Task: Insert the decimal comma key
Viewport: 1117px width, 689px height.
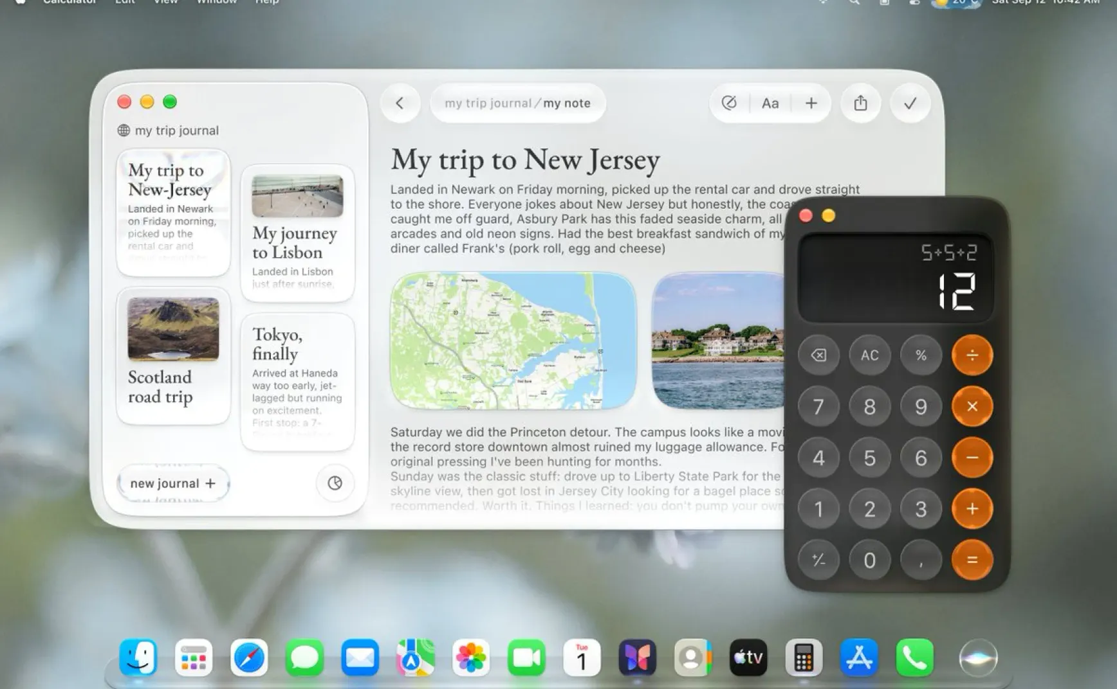Action: [921, 560]
